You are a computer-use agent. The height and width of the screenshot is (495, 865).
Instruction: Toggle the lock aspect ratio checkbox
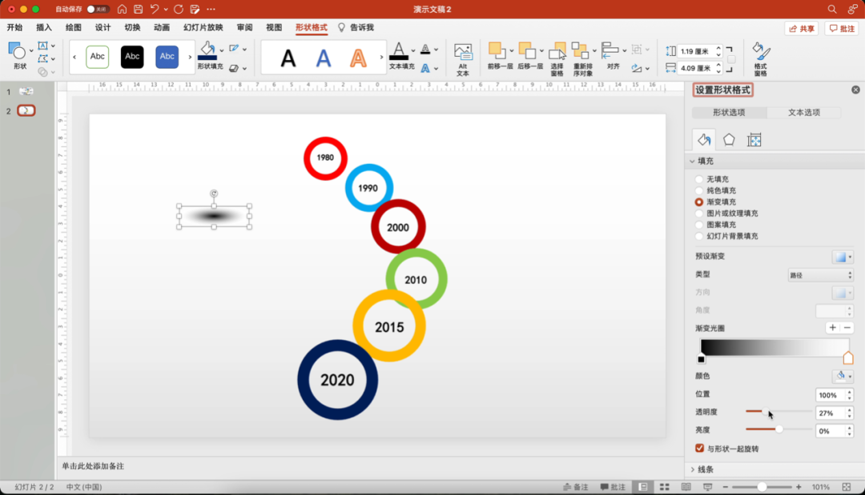coord(731,59)
